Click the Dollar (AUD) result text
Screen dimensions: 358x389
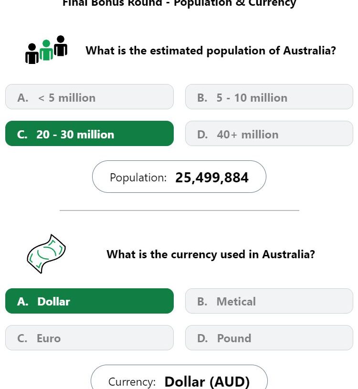[207, 382]
